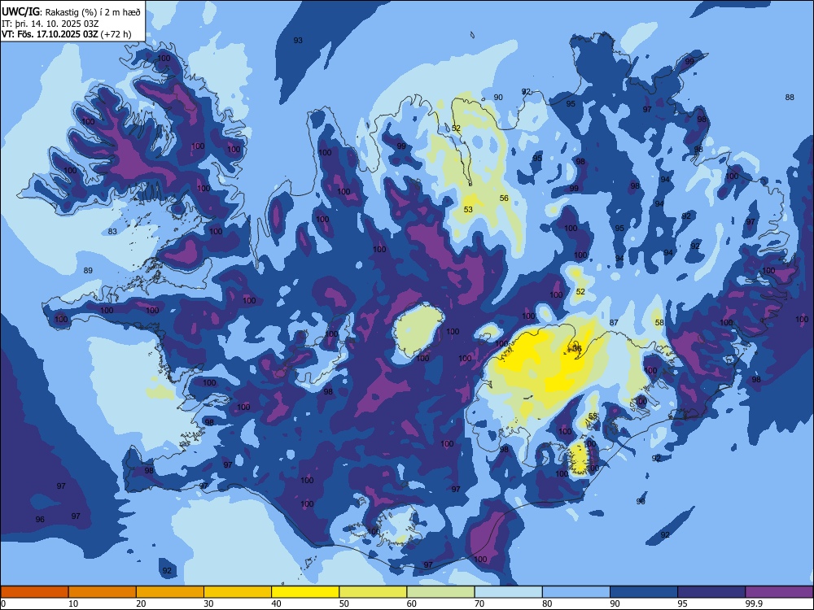Click the '96' humidity value on the map

[x=40, y=519]
